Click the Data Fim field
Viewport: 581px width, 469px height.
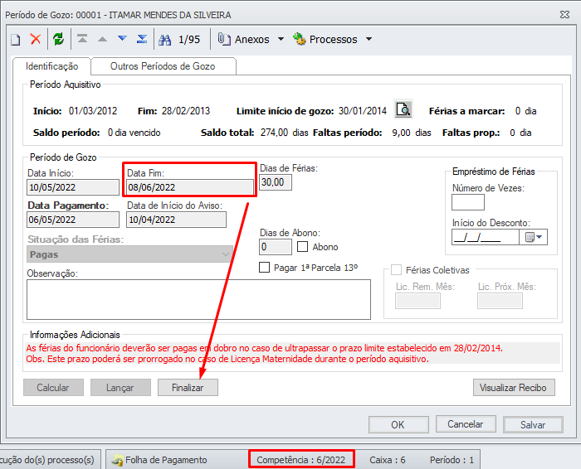point(190,187)
